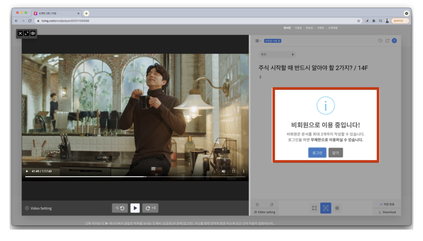Viewport: 423px width, 241px height.
Task: Reload the browser page
Action: (30, 21)
